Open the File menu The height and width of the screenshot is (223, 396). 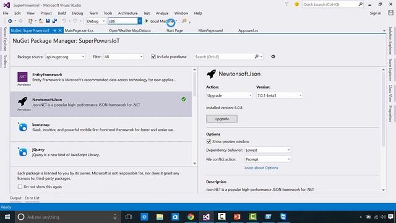tap(6, 13)
